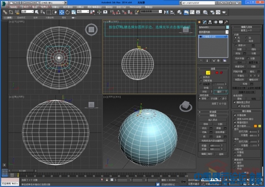Collapse the 编辑边 rollout

[213, 115]
